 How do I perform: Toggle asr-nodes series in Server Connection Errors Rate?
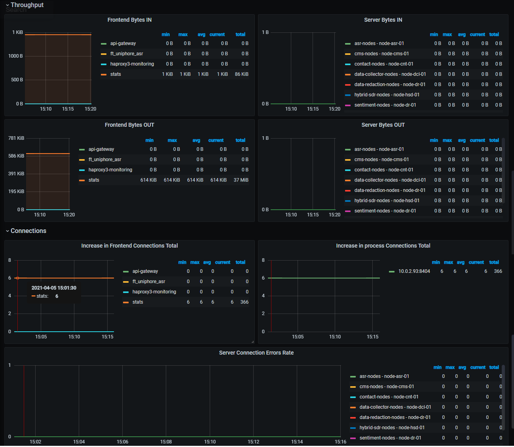384,376
